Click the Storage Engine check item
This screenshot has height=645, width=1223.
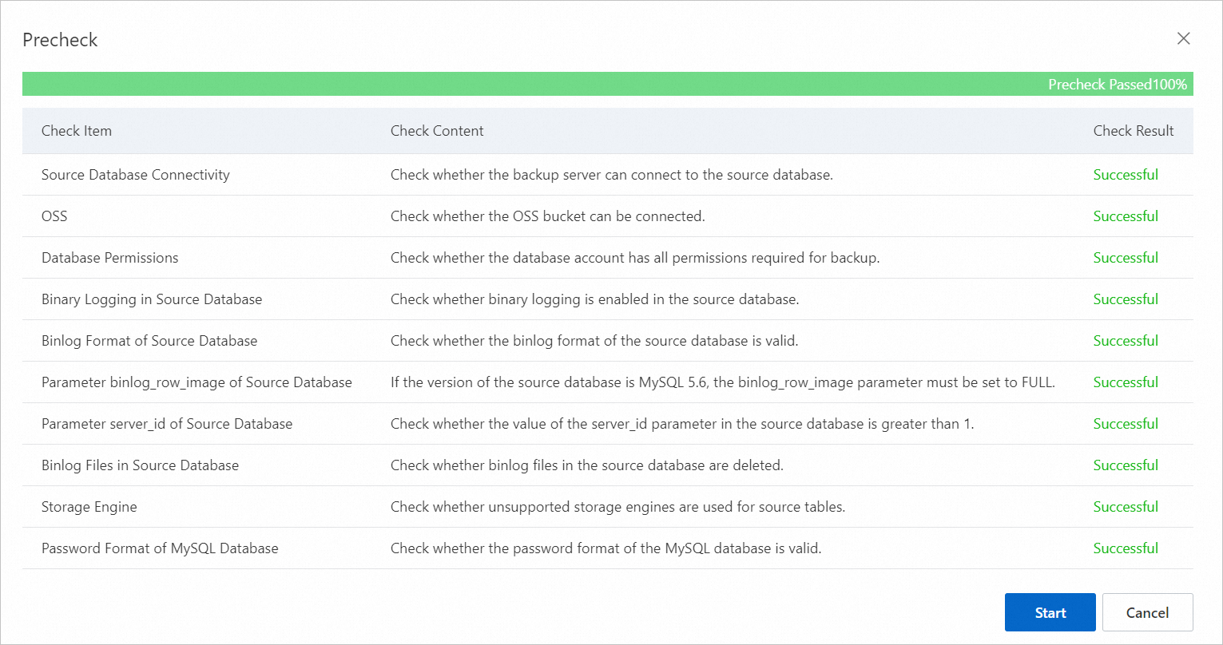89,507
